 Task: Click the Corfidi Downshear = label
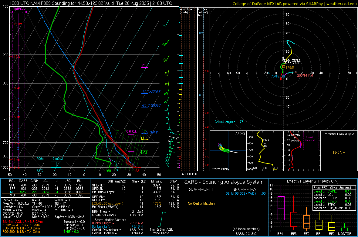pos(106,230)
